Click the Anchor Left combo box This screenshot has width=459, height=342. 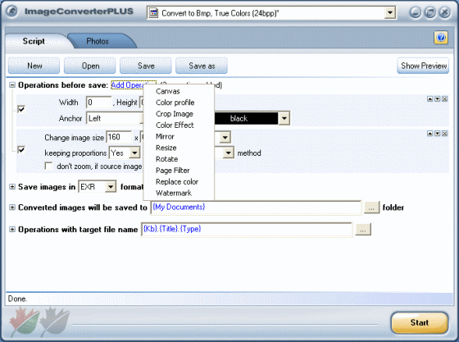pyautogui.click(x=115, y=118)
